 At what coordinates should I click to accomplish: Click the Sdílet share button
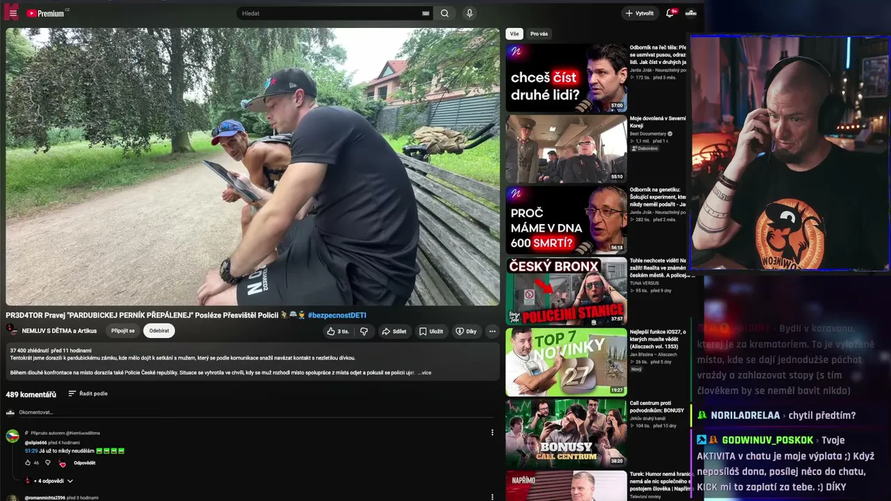(394, 331)
